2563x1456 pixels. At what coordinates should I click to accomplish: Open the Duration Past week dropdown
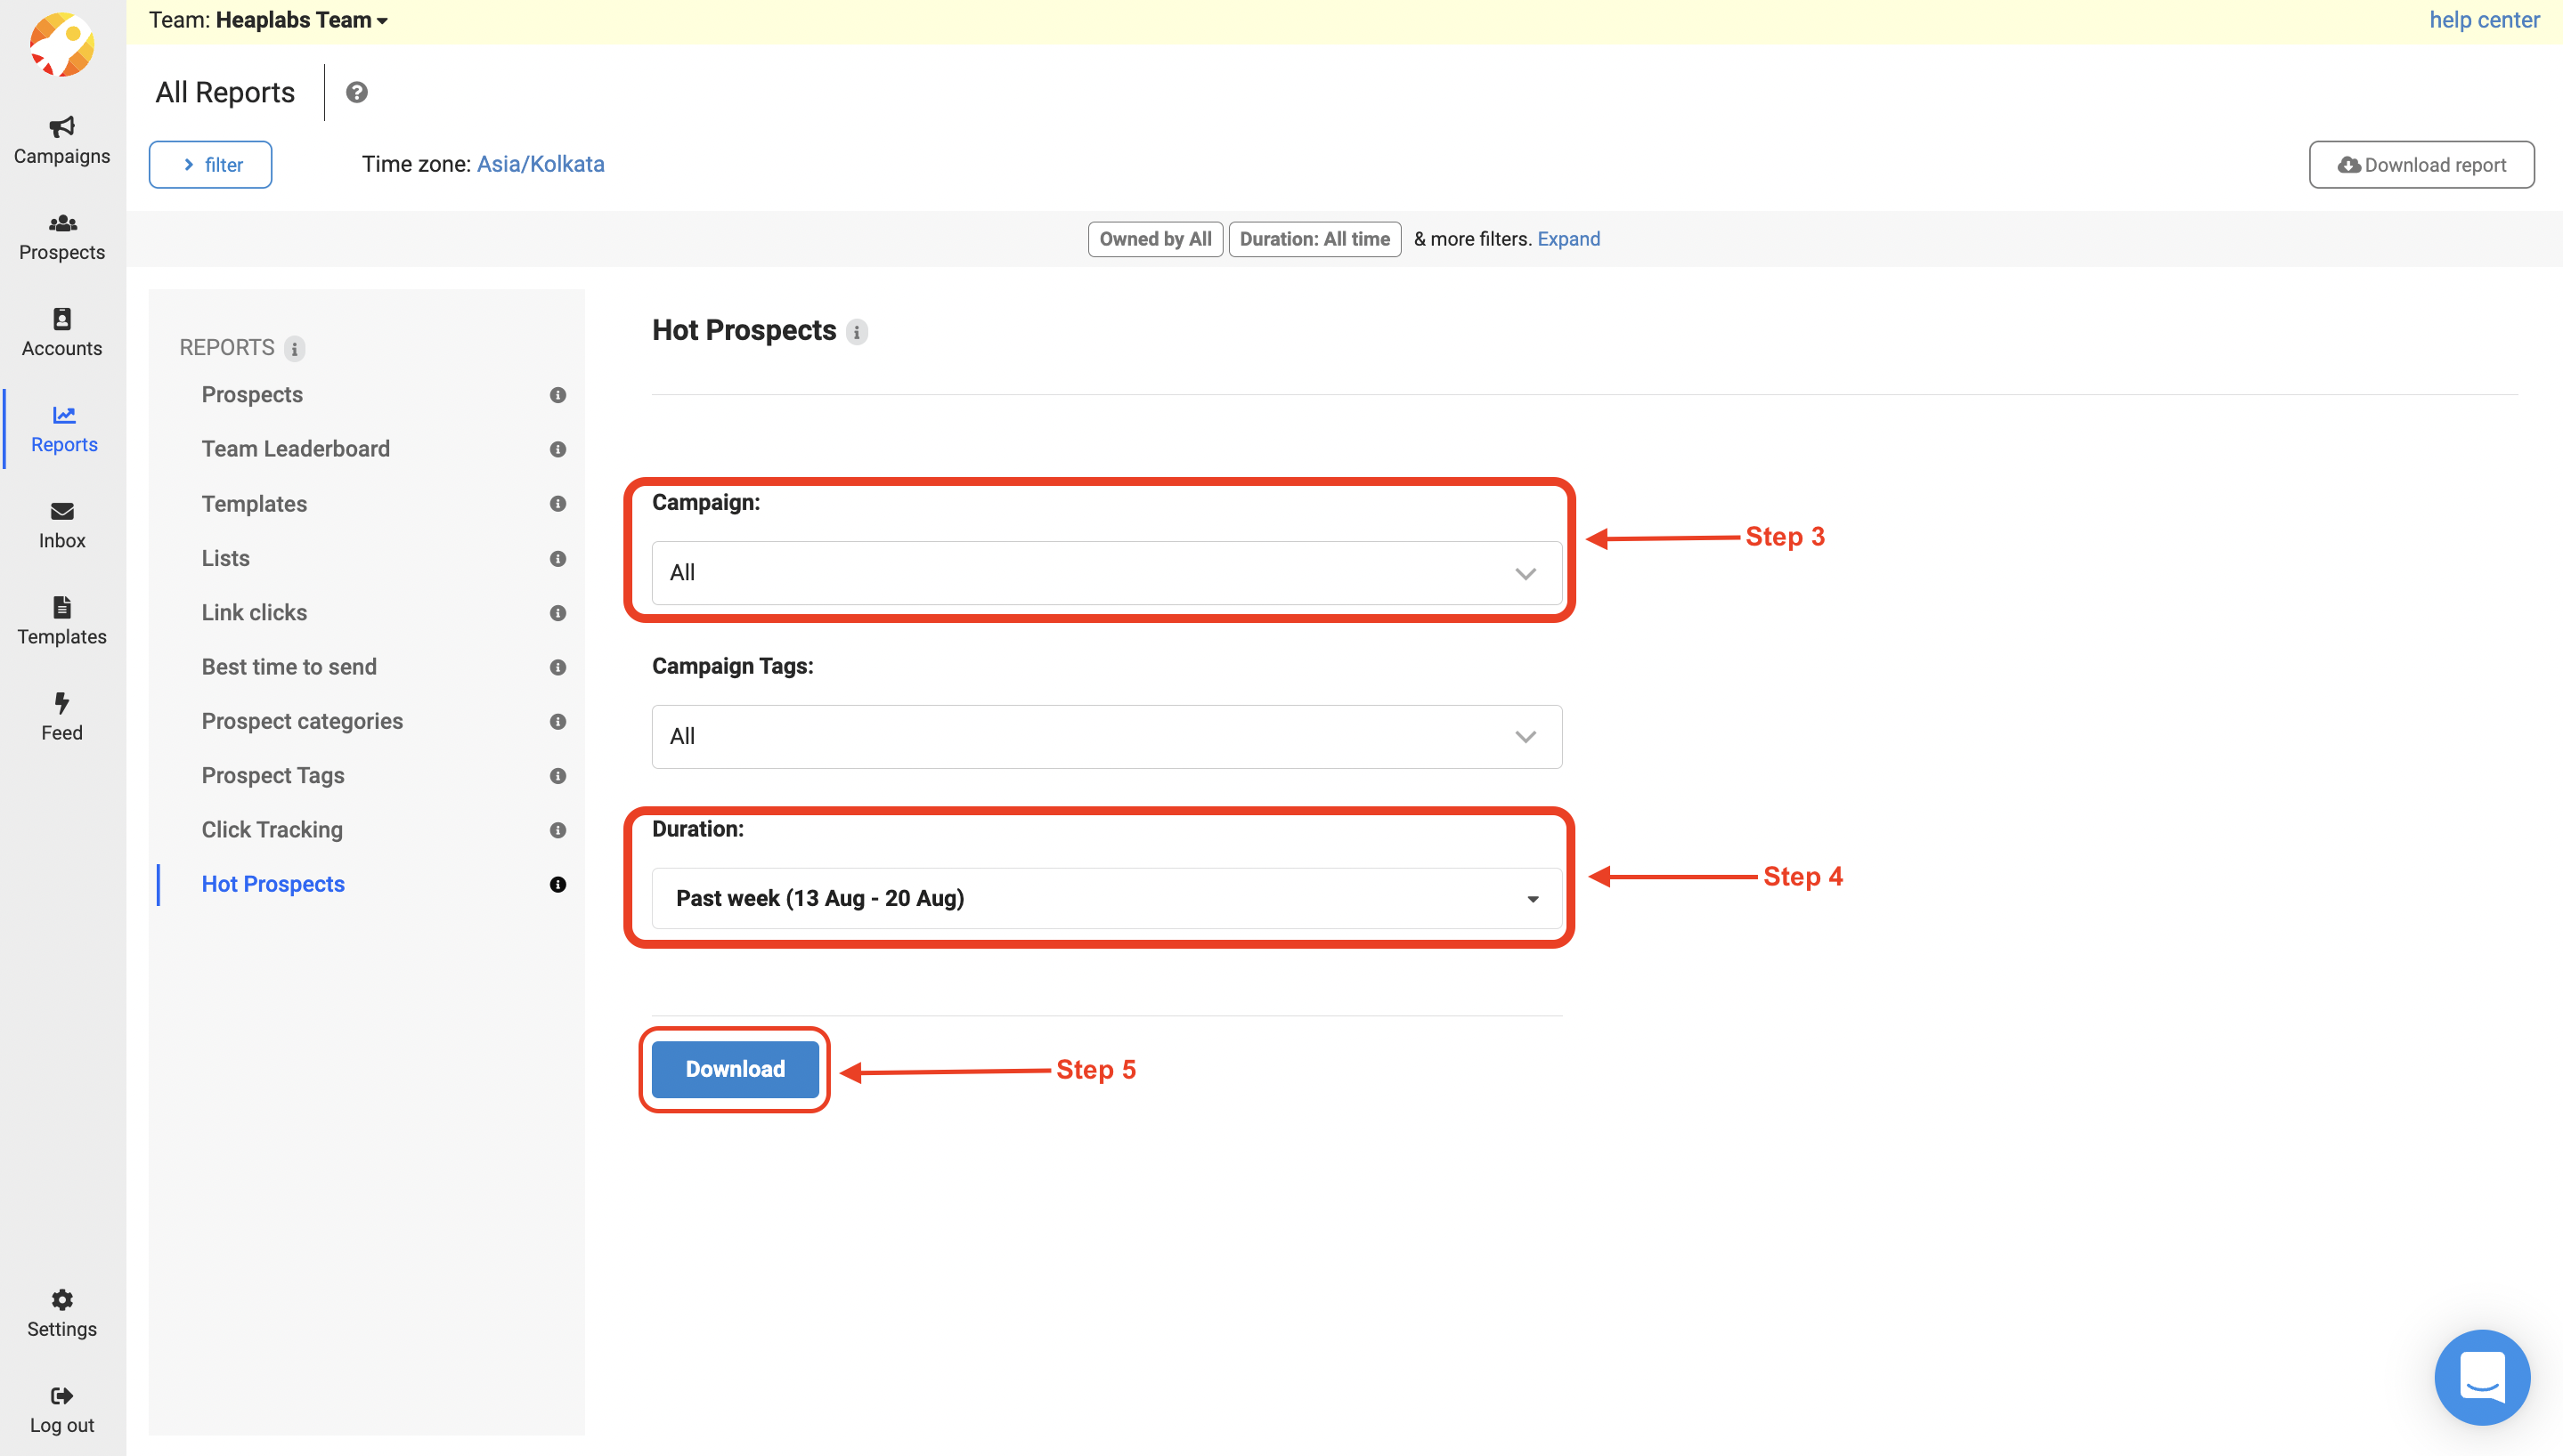click(1105, 898)
